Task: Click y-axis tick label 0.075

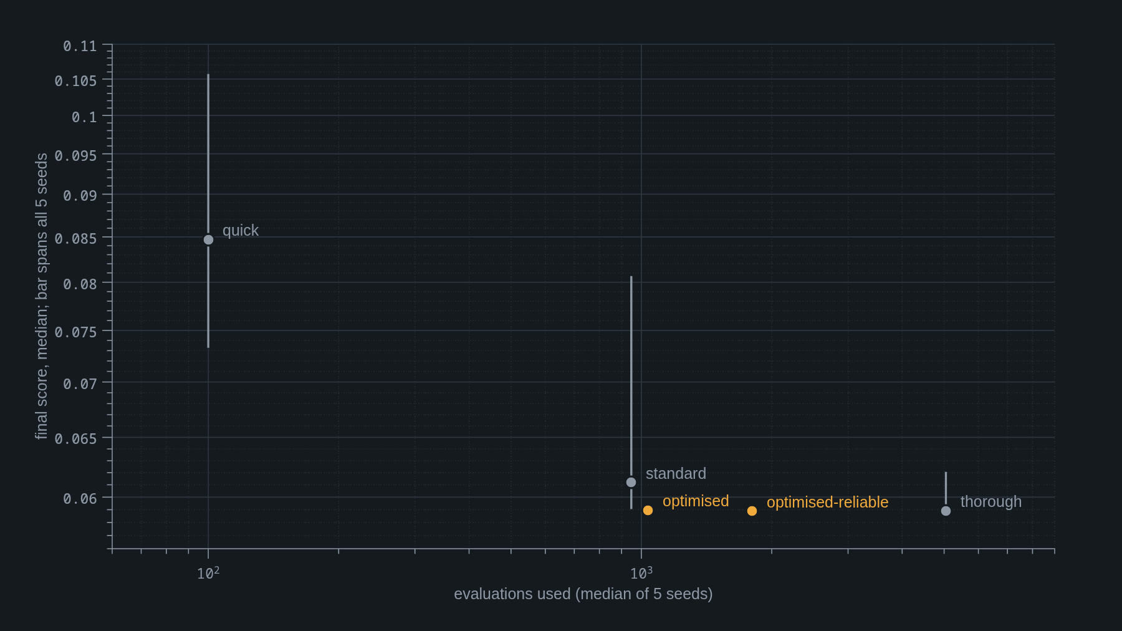Action: [75, 332]
